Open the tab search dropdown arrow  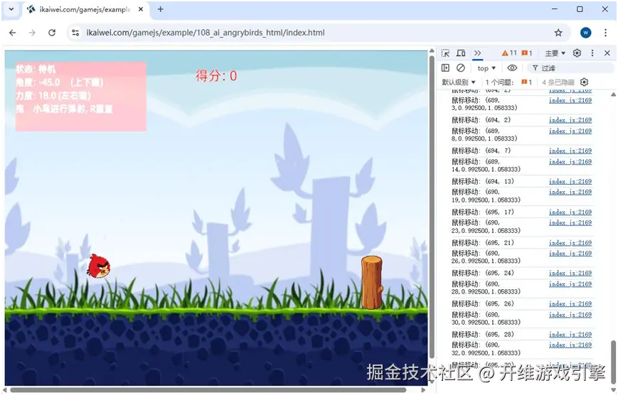[11, 9]
